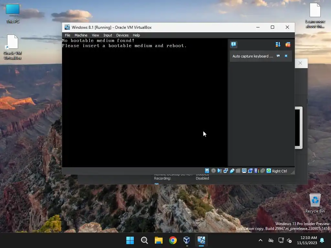Viewport: 331px width, 248px height.
Task: Click the 'Recording:' label in the background window
Action: pos(162,178)
